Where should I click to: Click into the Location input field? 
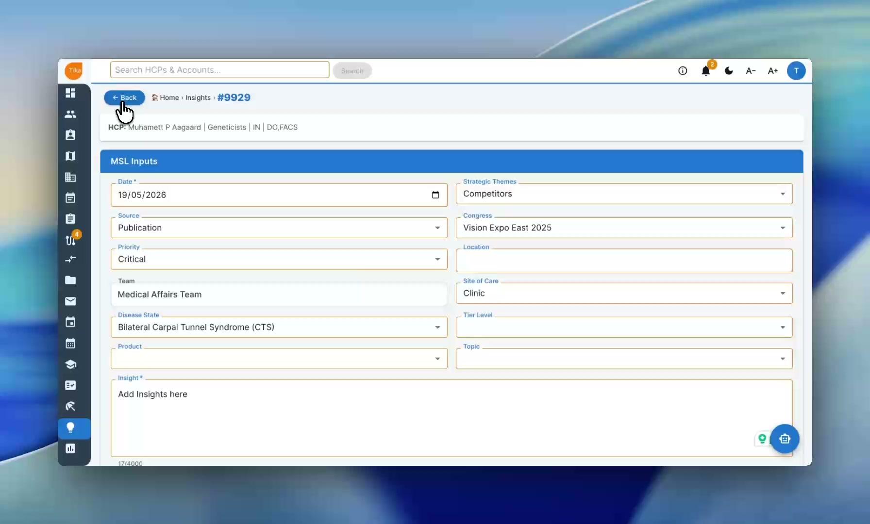click(x=624, y=261)
